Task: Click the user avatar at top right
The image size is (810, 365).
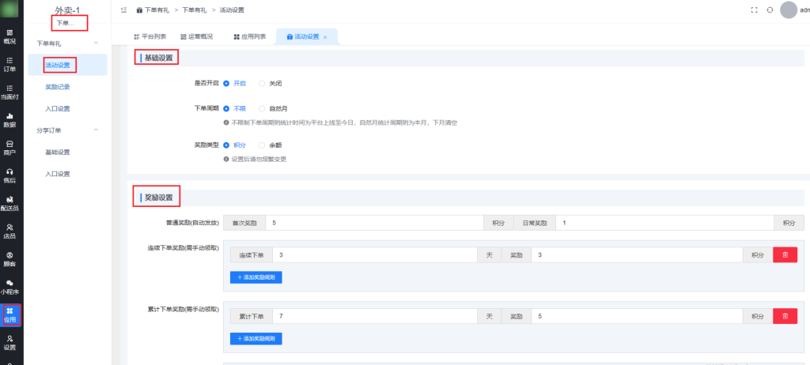Action: pos(789,9)
